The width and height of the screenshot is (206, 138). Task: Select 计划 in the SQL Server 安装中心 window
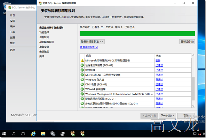point(12,15)
